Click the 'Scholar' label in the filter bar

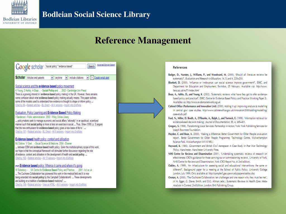pos(20,77)
